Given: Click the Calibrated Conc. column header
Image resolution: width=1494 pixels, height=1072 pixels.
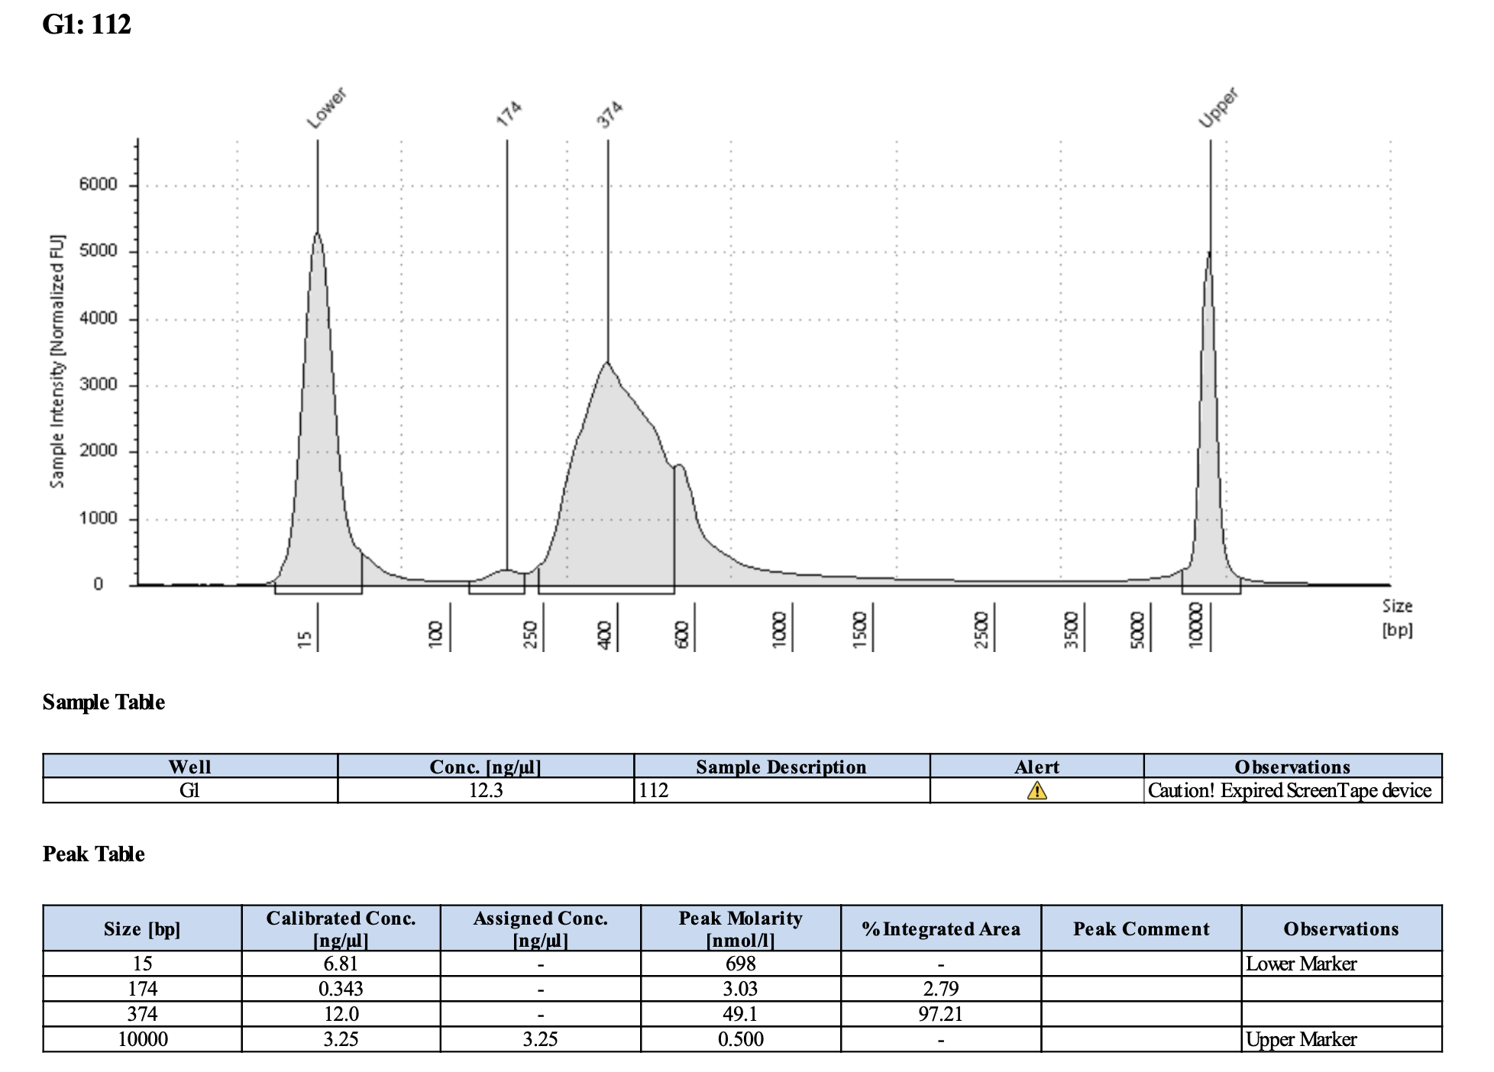Looking at the screenshot, I should 341,928.
